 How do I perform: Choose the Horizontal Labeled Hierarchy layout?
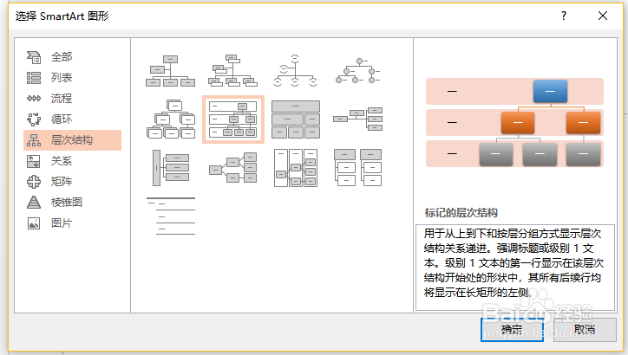[296, 168]
